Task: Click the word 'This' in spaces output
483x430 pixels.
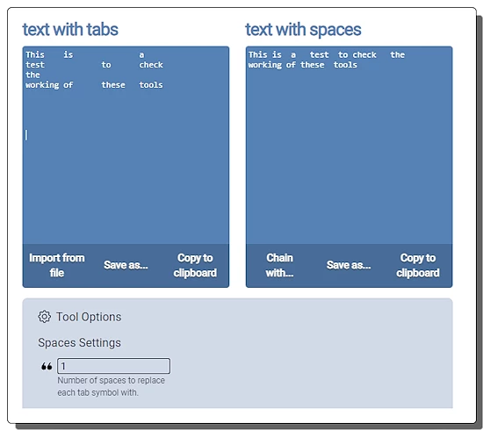Action: [x=258, y=54]
